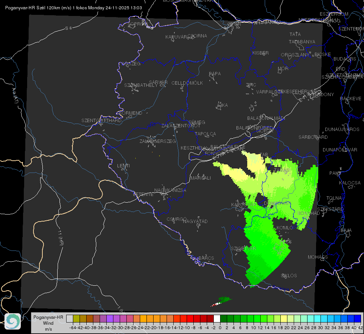Choose the yellow swatch between 18 and 20

click(284, 318)
